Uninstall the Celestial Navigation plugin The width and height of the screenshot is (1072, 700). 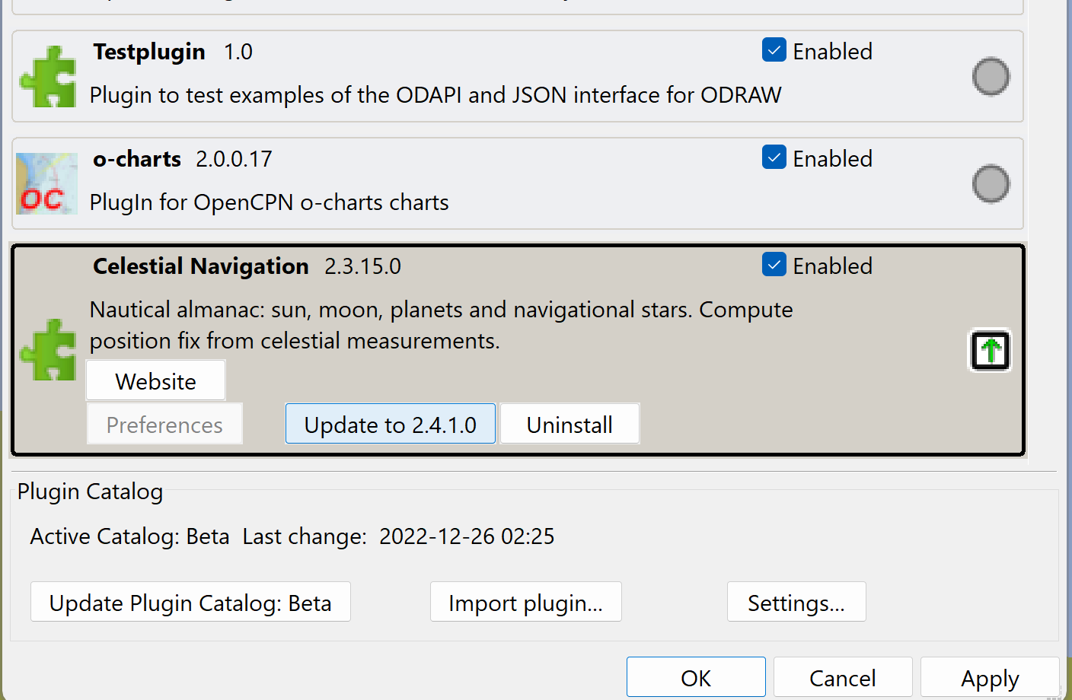click(x=569, y=424)
